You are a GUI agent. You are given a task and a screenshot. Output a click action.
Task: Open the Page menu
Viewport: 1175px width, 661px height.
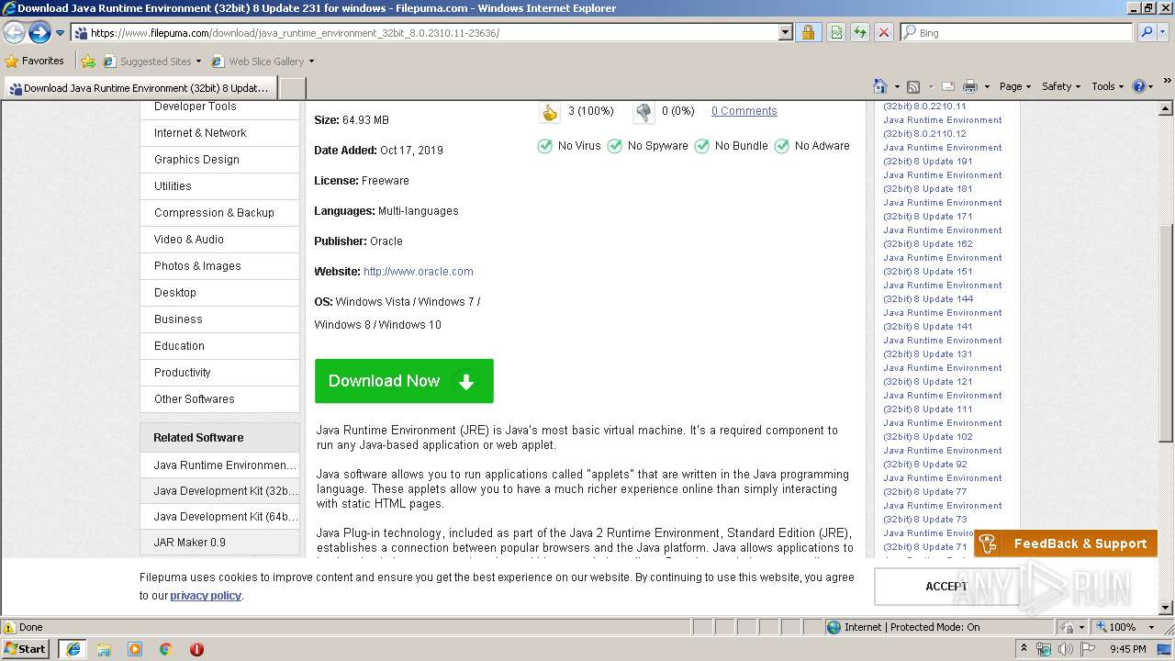coord(1014,86)
